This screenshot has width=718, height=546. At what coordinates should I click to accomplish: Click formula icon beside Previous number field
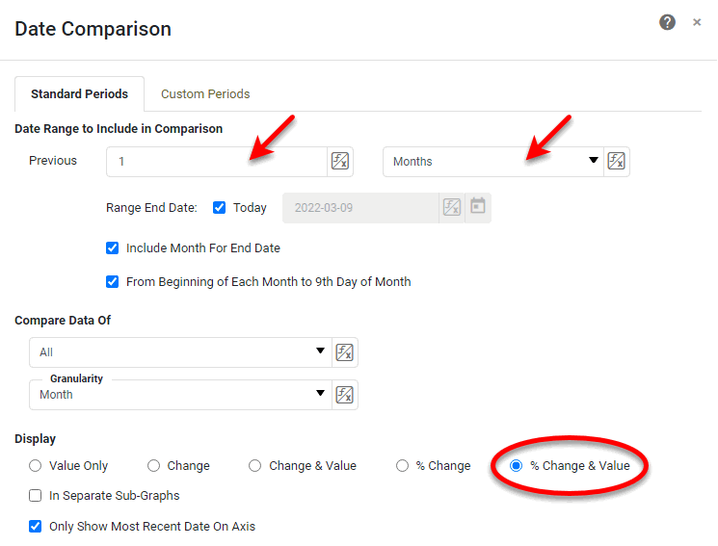click(x=340, y=162)
